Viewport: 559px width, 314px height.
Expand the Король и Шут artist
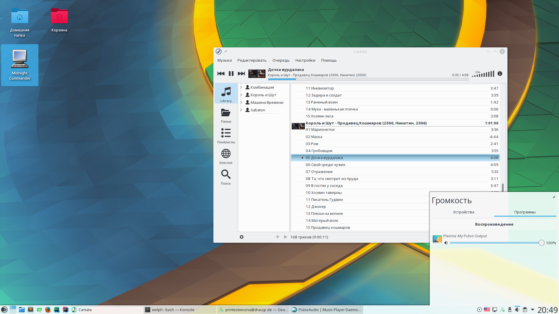click(x=241, y=95)
